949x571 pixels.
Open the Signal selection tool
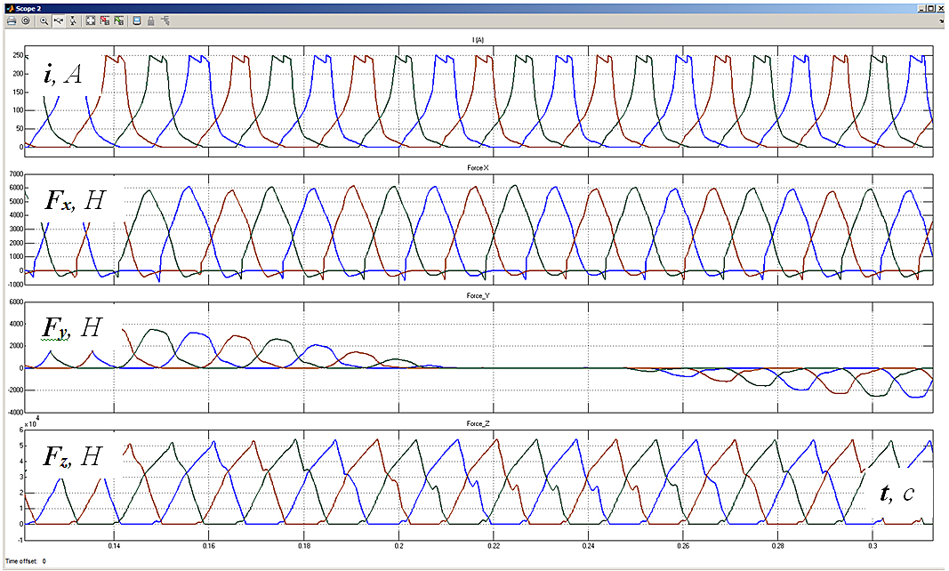click(x=165, y=20)
